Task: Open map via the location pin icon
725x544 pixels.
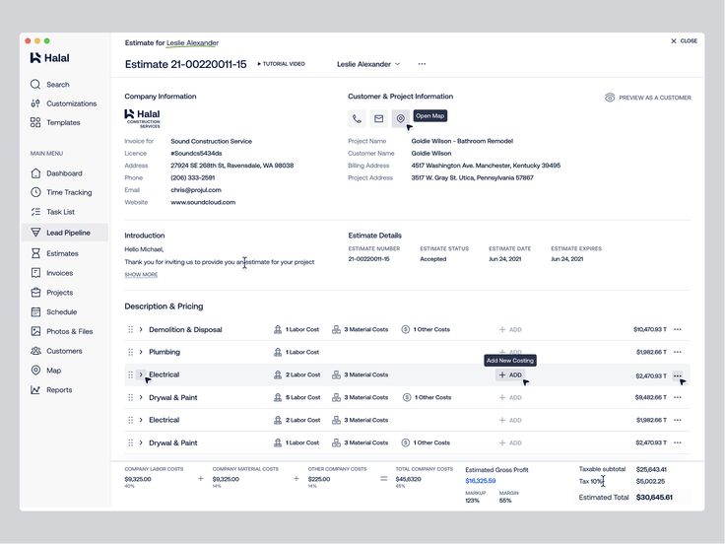Action: coord(400,118)
